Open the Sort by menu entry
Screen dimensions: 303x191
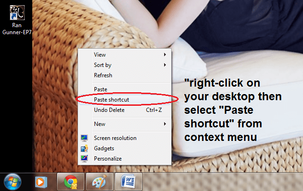pos(124,65)
